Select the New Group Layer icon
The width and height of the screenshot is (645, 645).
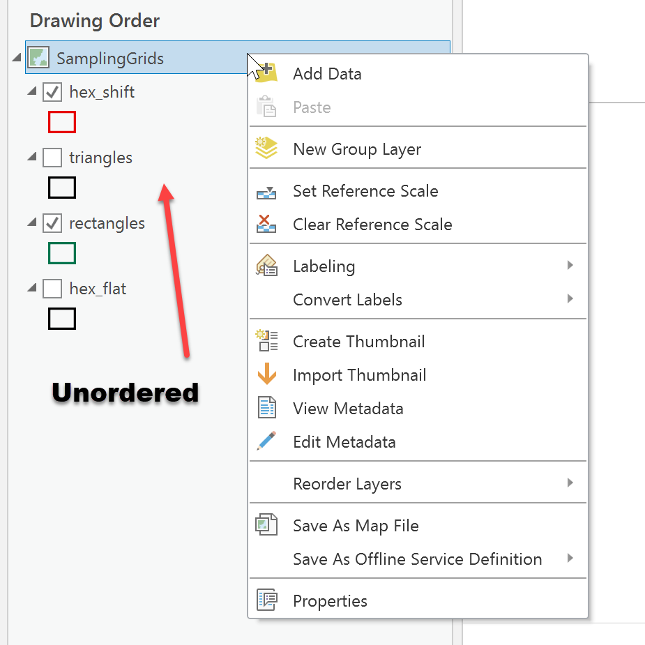[x=266, y=149]
